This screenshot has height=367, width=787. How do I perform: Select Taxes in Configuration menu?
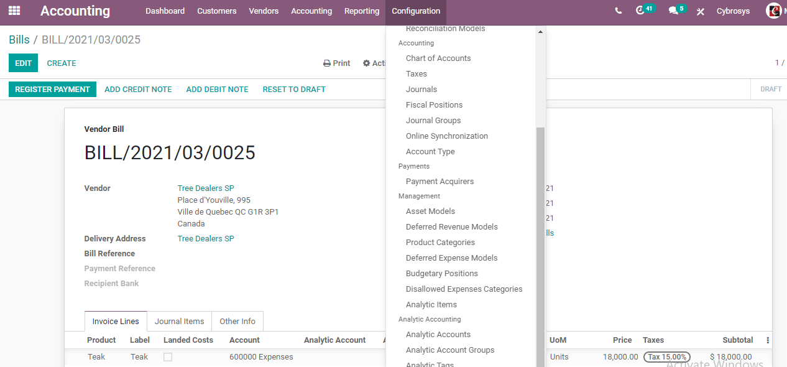pyautogui.click(x=417, y=74)
